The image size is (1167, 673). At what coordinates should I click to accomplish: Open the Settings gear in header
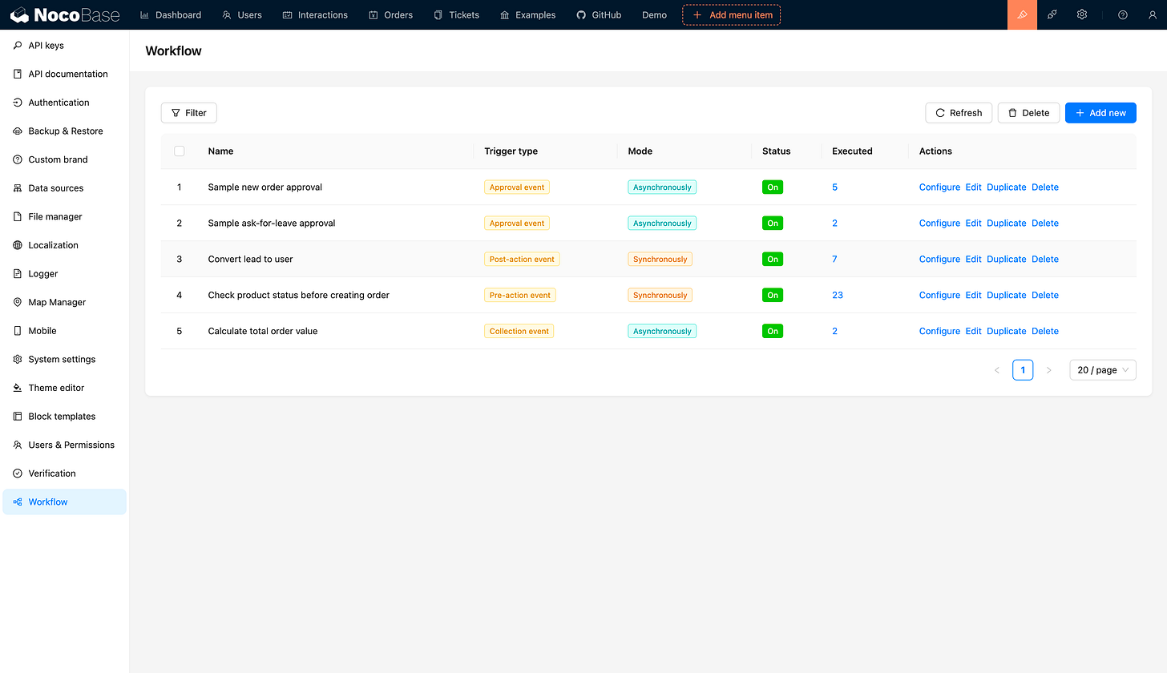pos(1081,14)
